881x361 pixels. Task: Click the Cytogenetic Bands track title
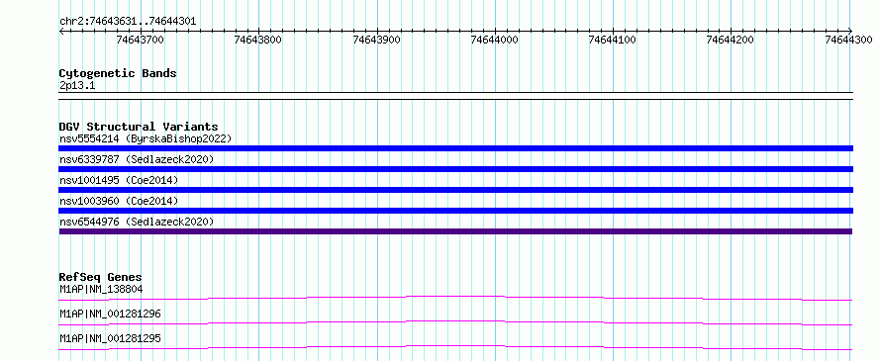click(118, 73)
